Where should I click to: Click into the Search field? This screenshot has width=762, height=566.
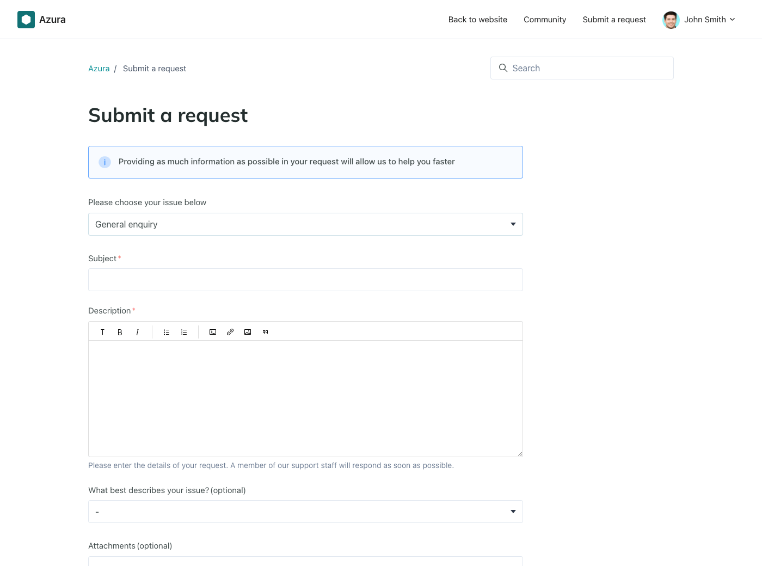tap(588, 68)
